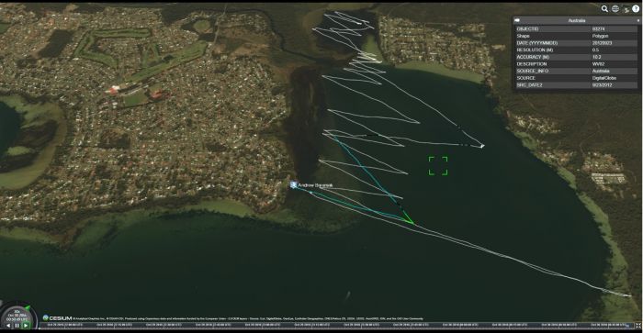Click the camera icon in info box
643x333 pixels.
(517, 20)
